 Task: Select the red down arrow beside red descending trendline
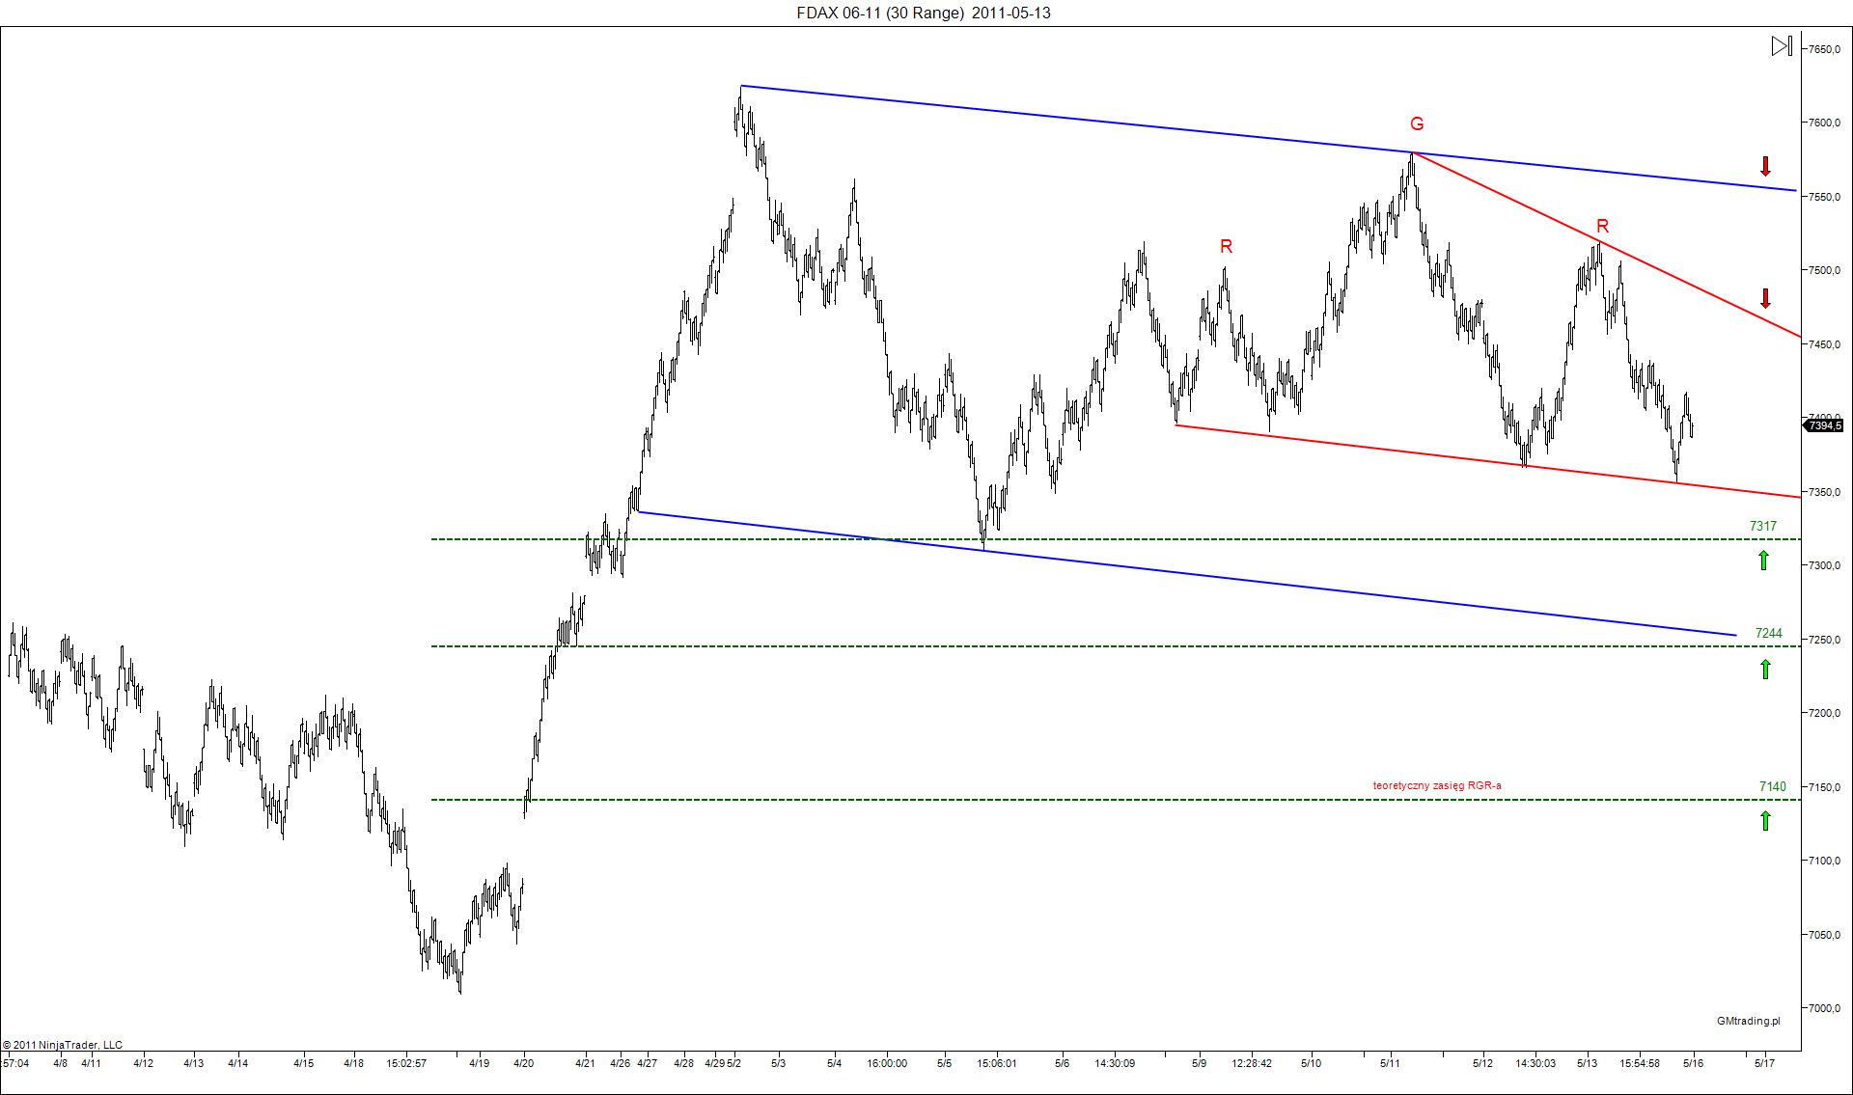1766,297
